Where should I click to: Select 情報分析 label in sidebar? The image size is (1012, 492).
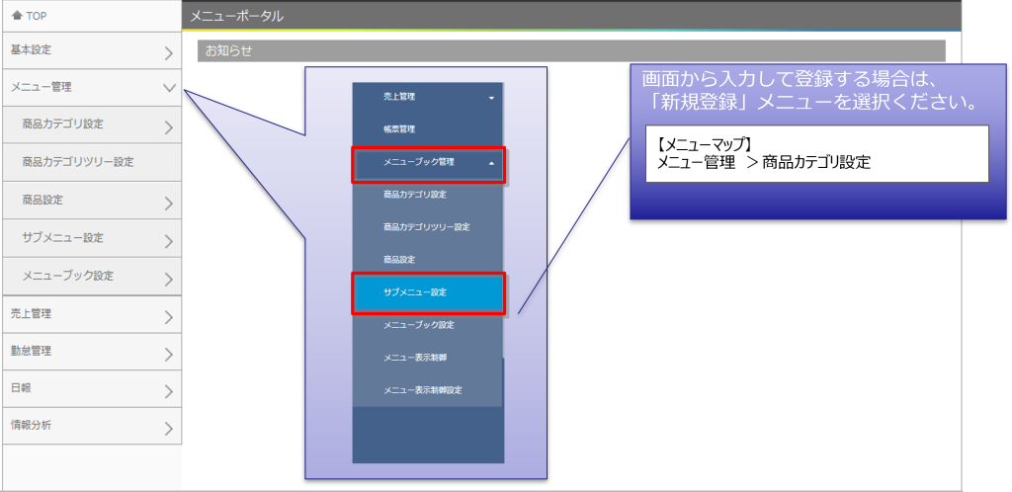[x=31, y=426]
